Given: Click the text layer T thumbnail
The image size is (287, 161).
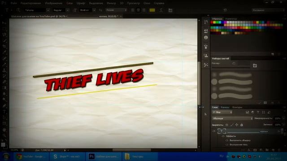Looking at the screenshot, I should (222, 131).
